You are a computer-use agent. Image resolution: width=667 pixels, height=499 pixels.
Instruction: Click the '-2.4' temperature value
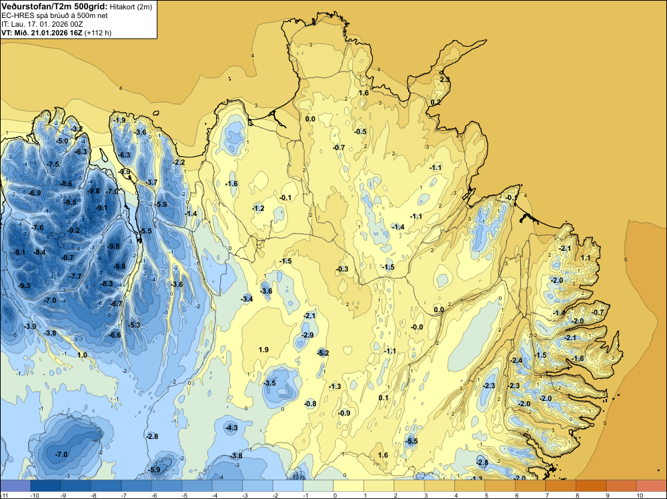[x=516, y=360]
